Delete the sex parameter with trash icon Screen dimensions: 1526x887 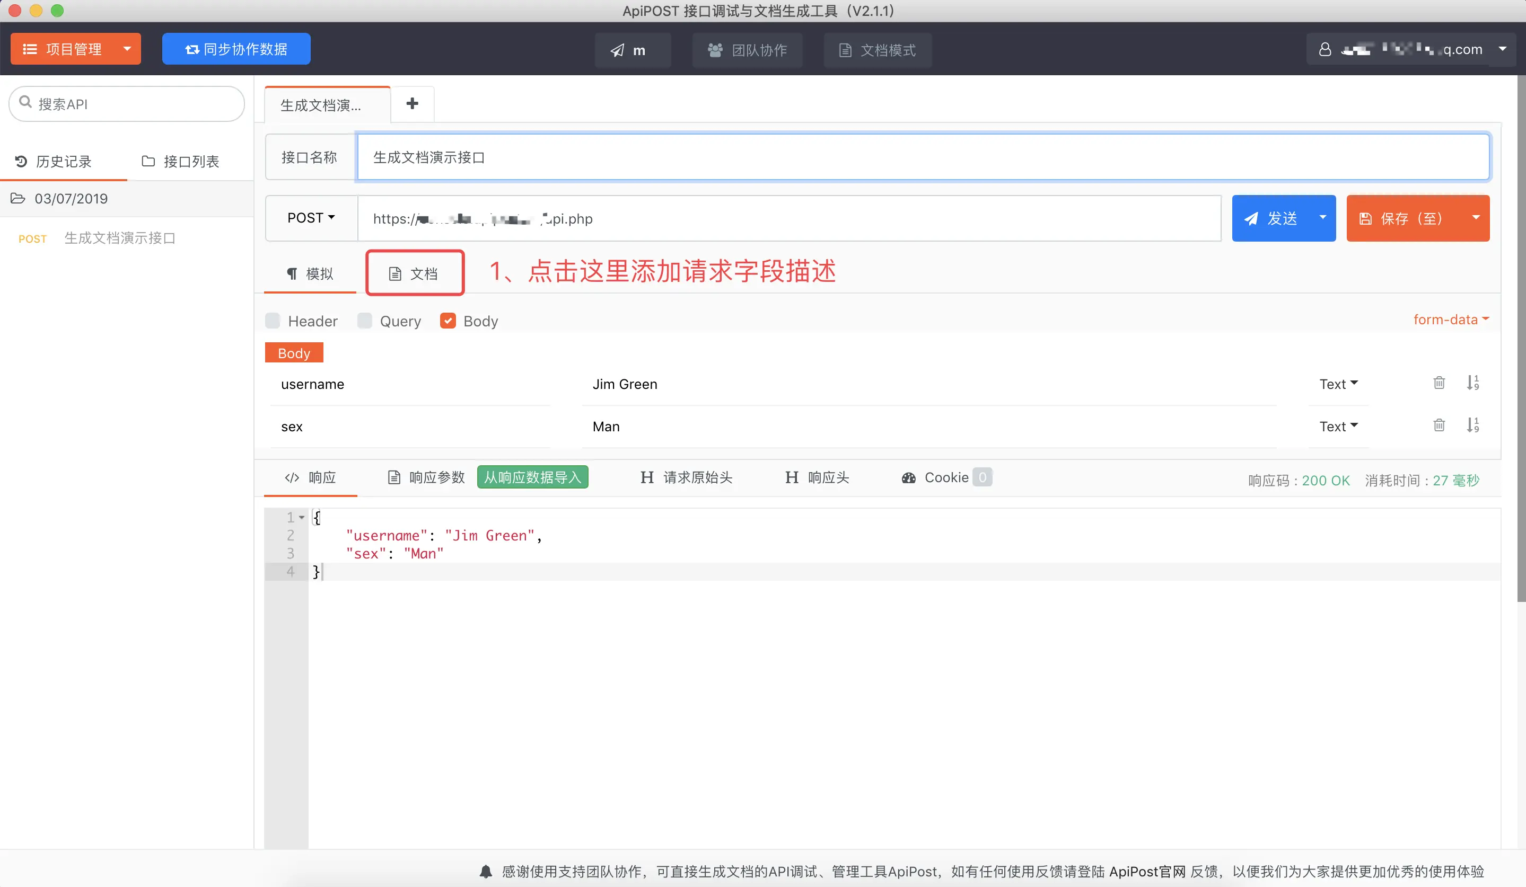click(x=1439, y=425)
